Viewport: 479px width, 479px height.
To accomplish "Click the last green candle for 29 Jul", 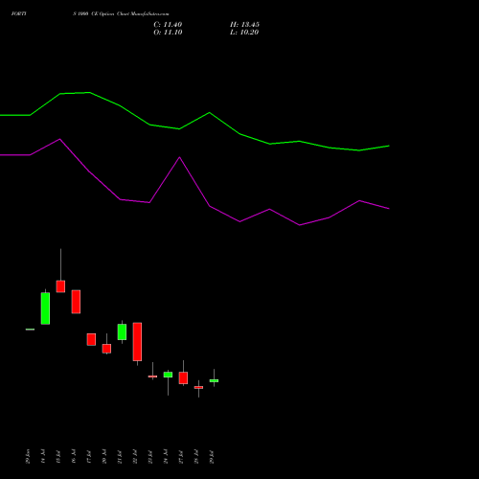I will (x=214, y=380).
